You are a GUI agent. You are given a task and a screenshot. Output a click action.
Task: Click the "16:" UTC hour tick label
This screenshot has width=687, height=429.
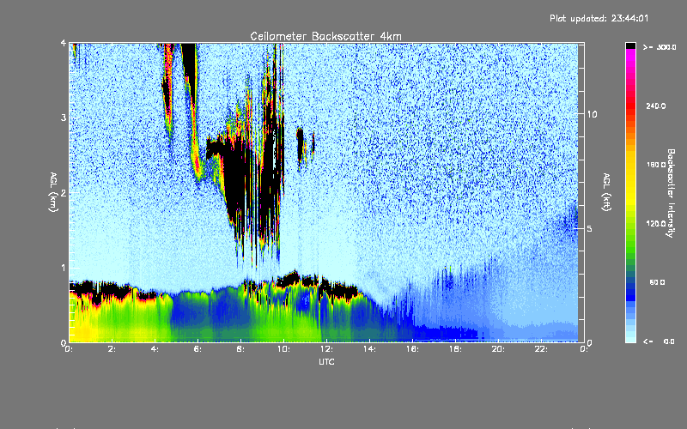(412, 349)
